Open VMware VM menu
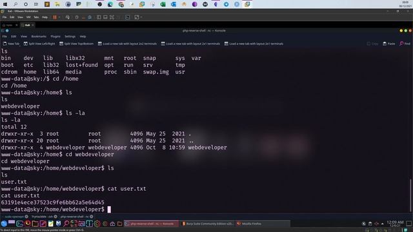 coord(28,17)
